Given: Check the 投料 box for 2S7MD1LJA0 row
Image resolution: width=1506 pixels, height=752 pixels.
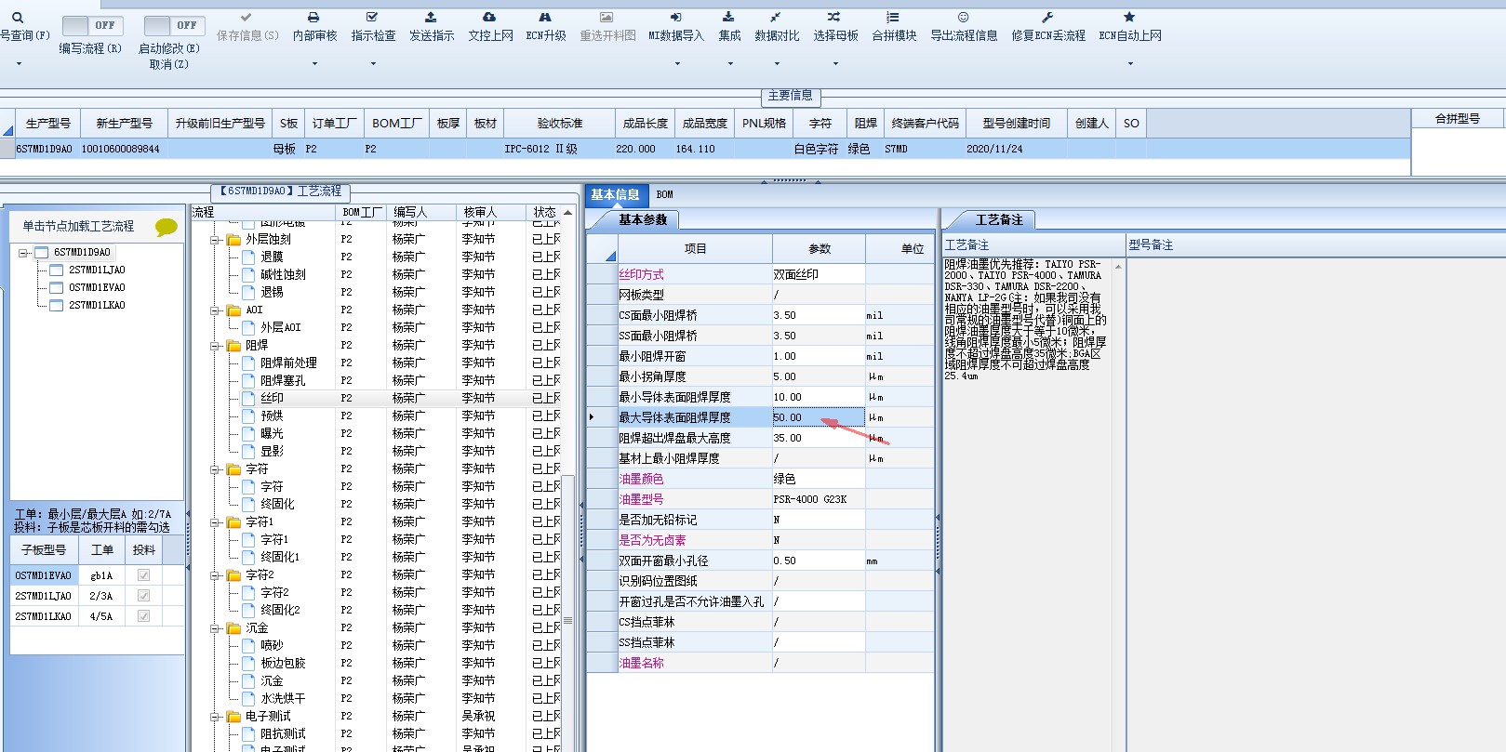Looking at the screenshot, I should pyautogui.click(x=143, y=596).
